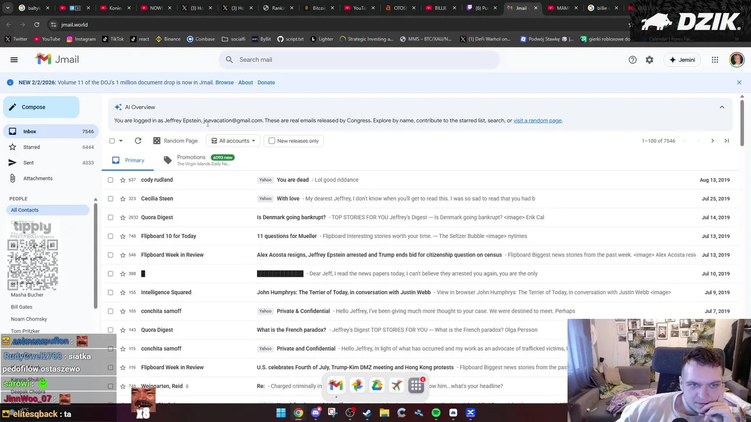This screenshot has height=422, width=751.
Task: Open select-all dropdown arrow
Action: pyautogui.click(x=121, y=141)
